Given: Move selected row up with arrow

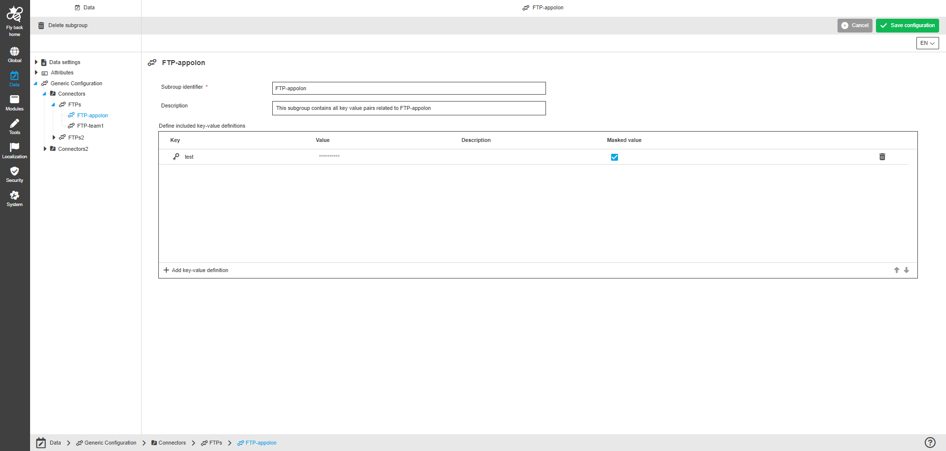Looking at the screenshot, I should click(896, 270).
